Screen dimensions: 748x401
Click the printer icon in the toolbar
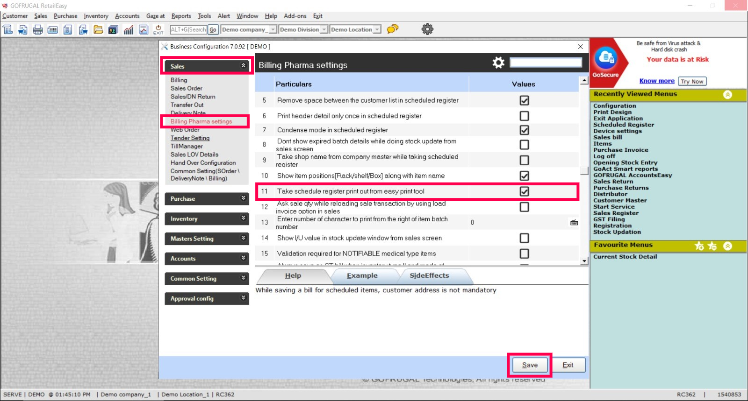(x=38, y=30)
